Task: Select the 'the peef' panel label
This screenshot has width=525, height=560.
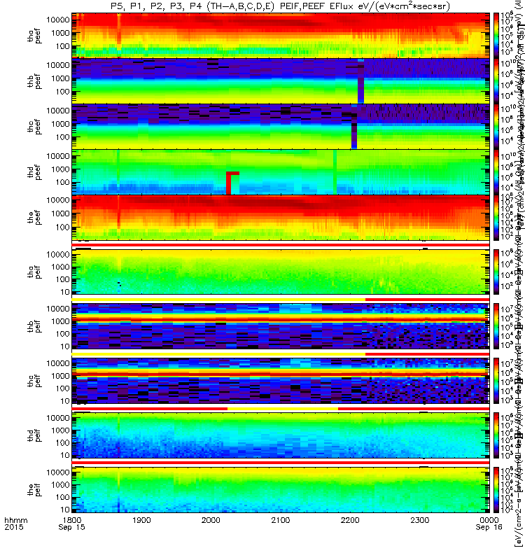Action: 34,218
